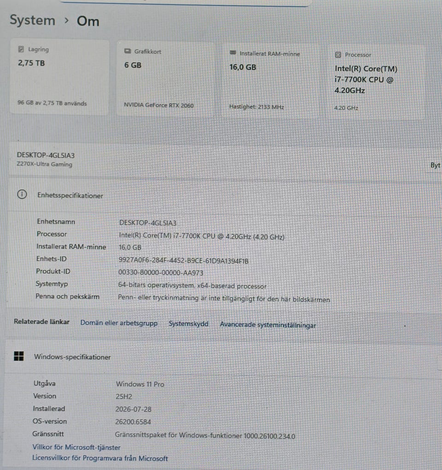442x470 pixels.
Task: Click the Z270X-Ultra Gaming model text
Action: [44, 164]
